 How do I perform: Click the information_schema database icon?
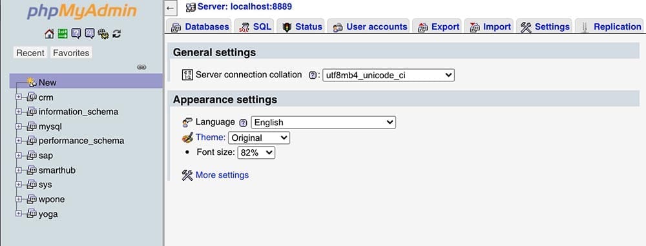pos(32,112)
